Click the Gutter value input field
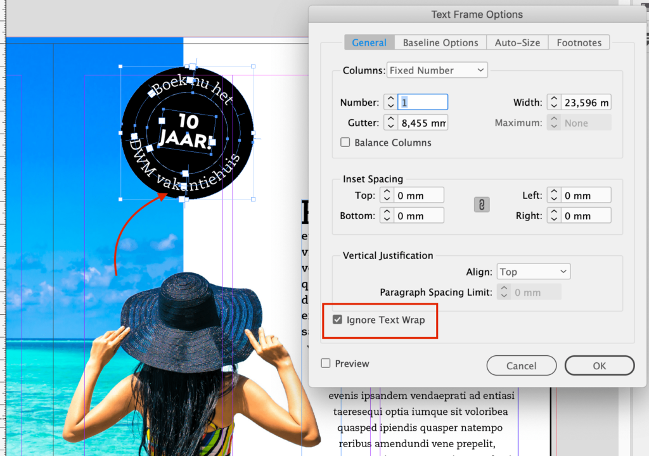Screen dimensions: 649x456 pyautogui.click(x=423, y=123)
